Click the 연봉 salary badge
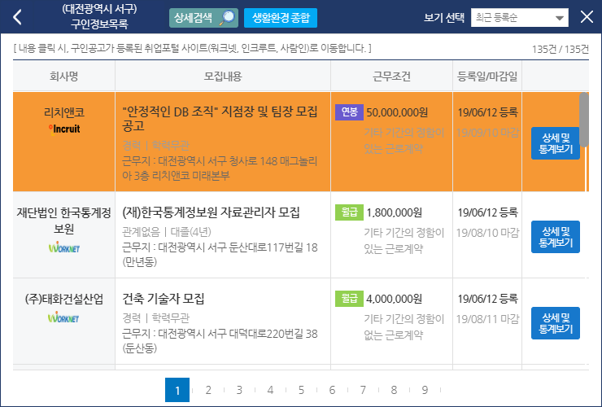602x407 pixels. (x=349, y=112)
